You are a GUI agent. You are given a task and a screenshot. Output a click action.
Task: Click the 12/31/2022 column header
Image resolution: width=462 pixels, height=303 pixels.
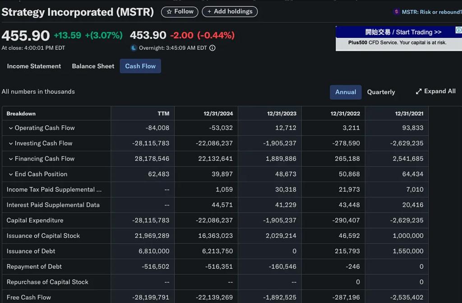point(345,114)
